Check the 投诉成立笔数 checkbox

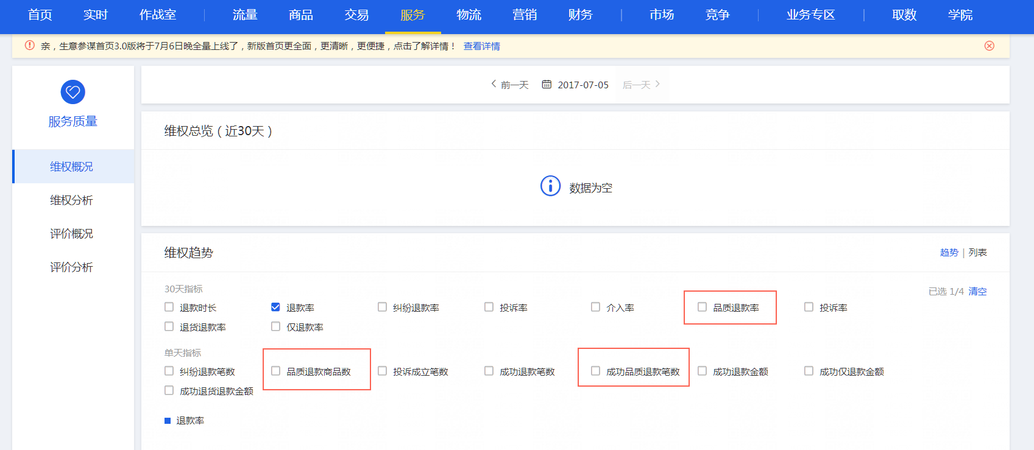tap(382, 371)
